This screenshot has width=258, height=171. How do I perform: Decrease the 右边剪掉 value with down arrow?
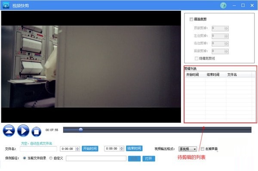[227, 45]
